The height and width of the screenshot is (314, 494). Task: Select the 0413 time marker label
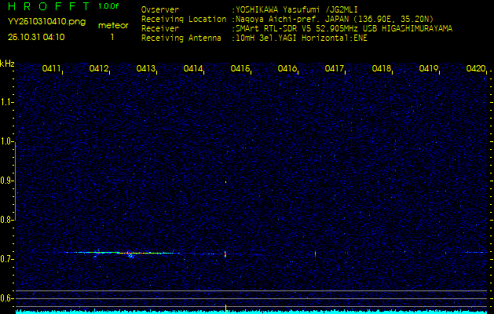pyautogui.click(x=146, y=69)
